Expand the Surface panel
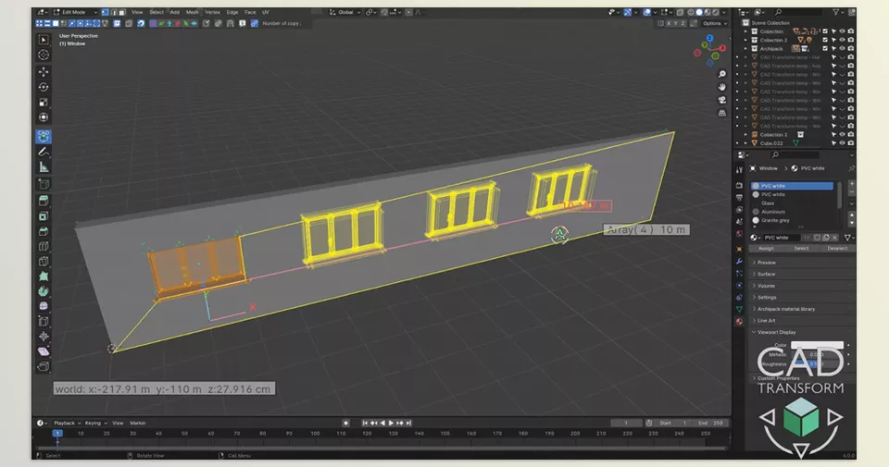Image resolution: width=889 pixels, height=467 pixels. tap(802, 274)
